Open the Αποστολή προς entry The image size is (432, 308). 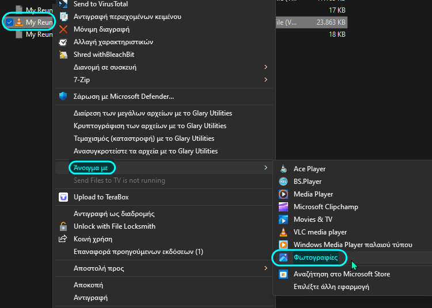pyautogui.click(x=164, y=268)
